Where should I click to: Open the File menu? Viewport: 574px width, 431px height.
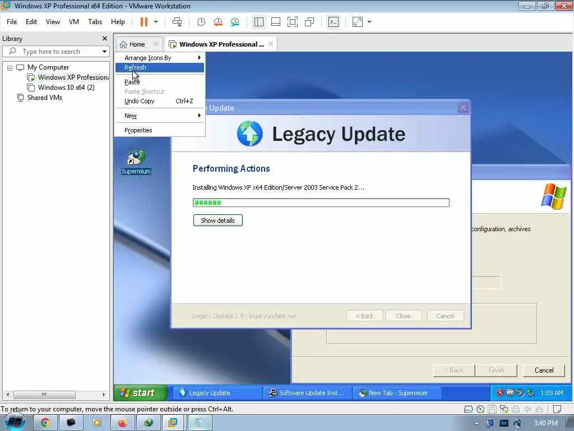click(x=12, y=22)
